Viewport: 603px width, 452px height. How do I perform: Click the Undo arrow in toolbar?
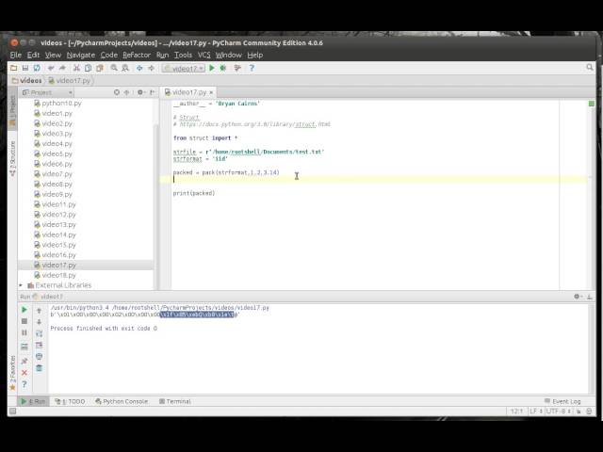point(51,68)
